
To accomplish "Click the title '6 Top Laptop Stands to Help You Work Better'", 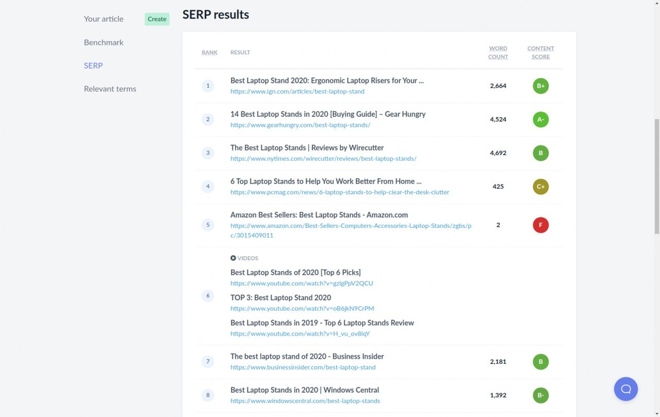I will click(x=326, y=181).
